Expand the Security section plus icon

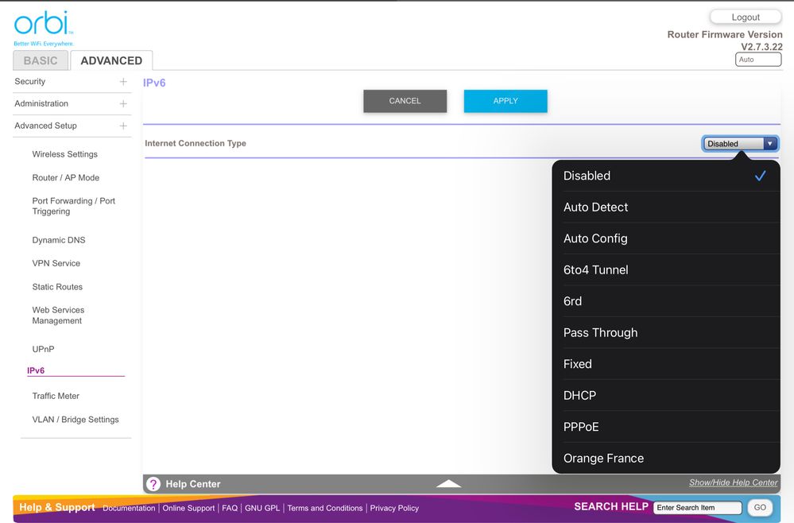tap(123, 82)
